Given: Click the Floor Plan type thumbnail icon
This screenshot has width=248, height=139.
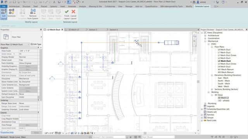Looking at the screenshot, I should tap(6, 37).
